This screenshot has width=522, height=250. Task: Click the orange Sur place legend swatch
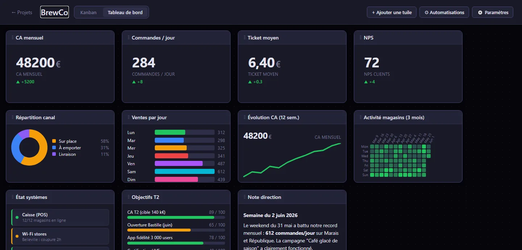(54, 141)
